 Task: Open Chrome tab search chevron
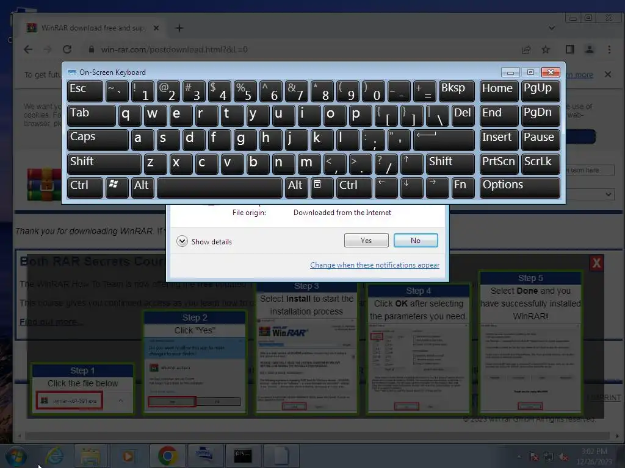552,28
